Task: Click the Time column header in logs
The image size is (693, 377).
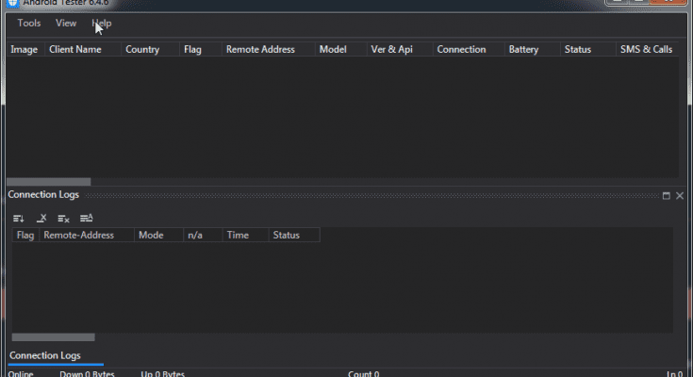Action: pyautogui.click(x=237, y=235)
